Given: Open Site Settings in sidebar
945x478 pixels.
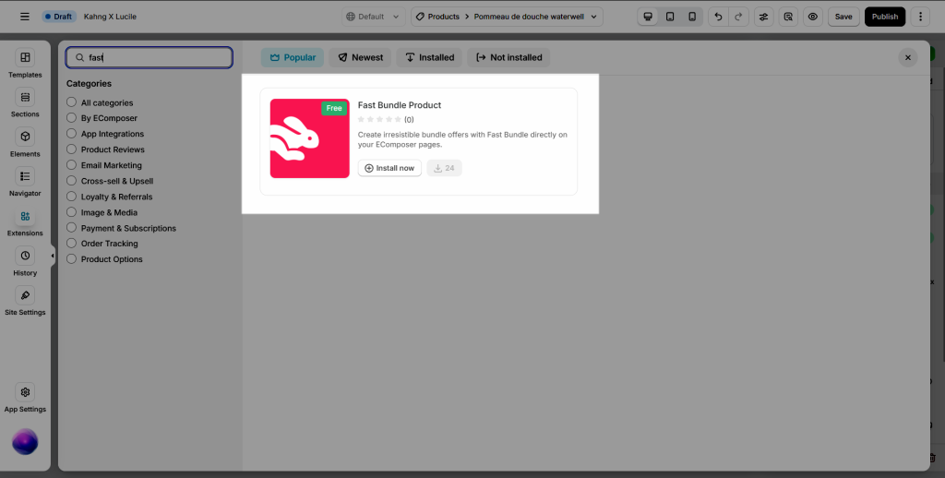Looking at the screenshot, I should tap(25, 302).
